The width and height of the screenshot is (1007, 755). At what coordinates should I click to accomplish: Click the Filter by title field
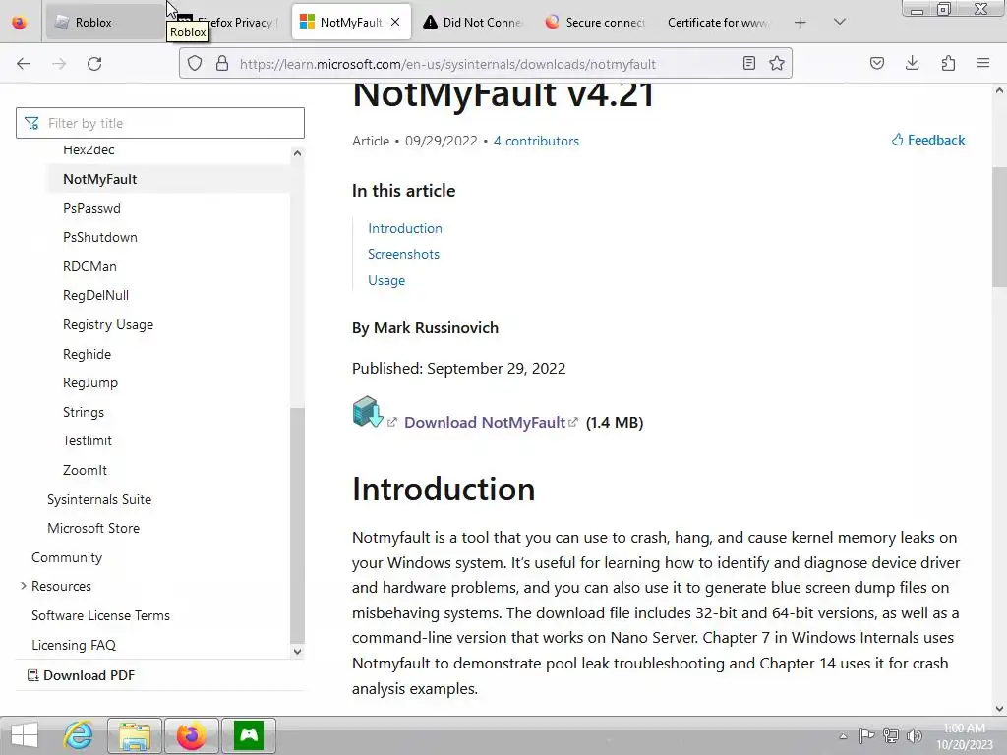[x=160, y=123]
